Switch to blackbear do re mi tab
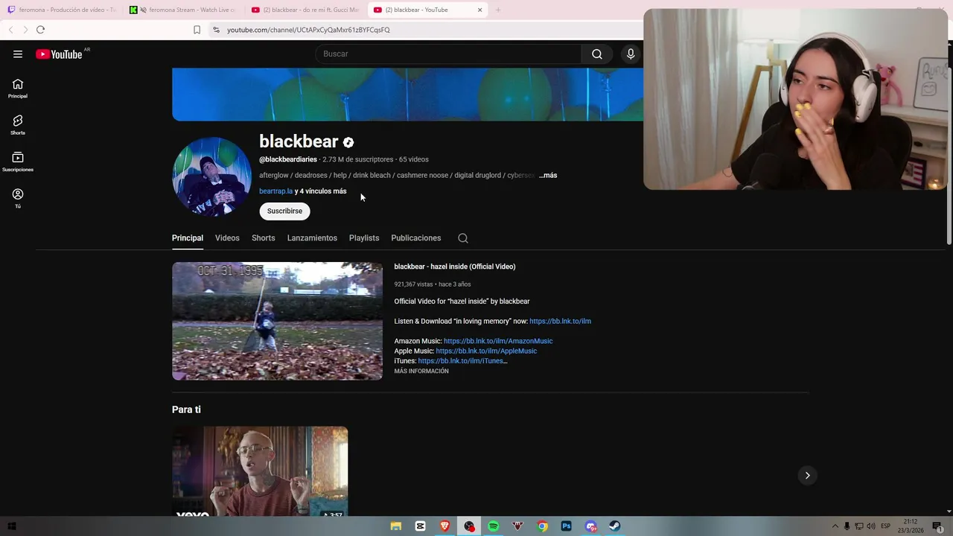 pyautogui.click(x=306, y=10)
